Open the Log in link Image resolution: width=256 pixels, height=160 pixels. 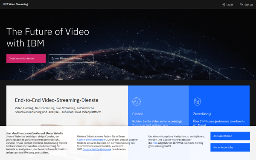click(x=228, y=5)
